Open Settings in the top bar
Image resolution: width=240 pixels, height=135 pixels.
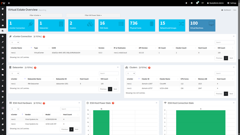click(232, 3)
